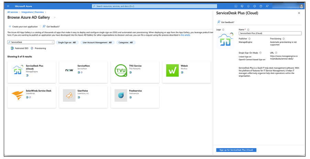This screenshot has height=159, width=310.
Task: Click the Wdesk card title
Action: point(184,65)
